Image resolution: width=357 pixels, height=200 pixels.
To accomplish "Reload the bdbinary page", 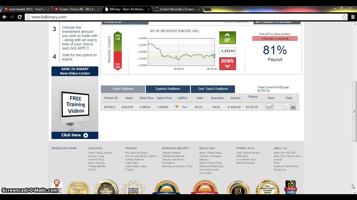I will coord(20,17).
